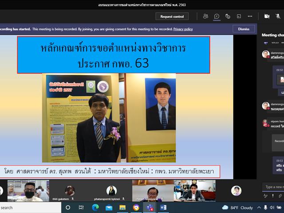Dismiss the recording notification banner

(244, 29)
